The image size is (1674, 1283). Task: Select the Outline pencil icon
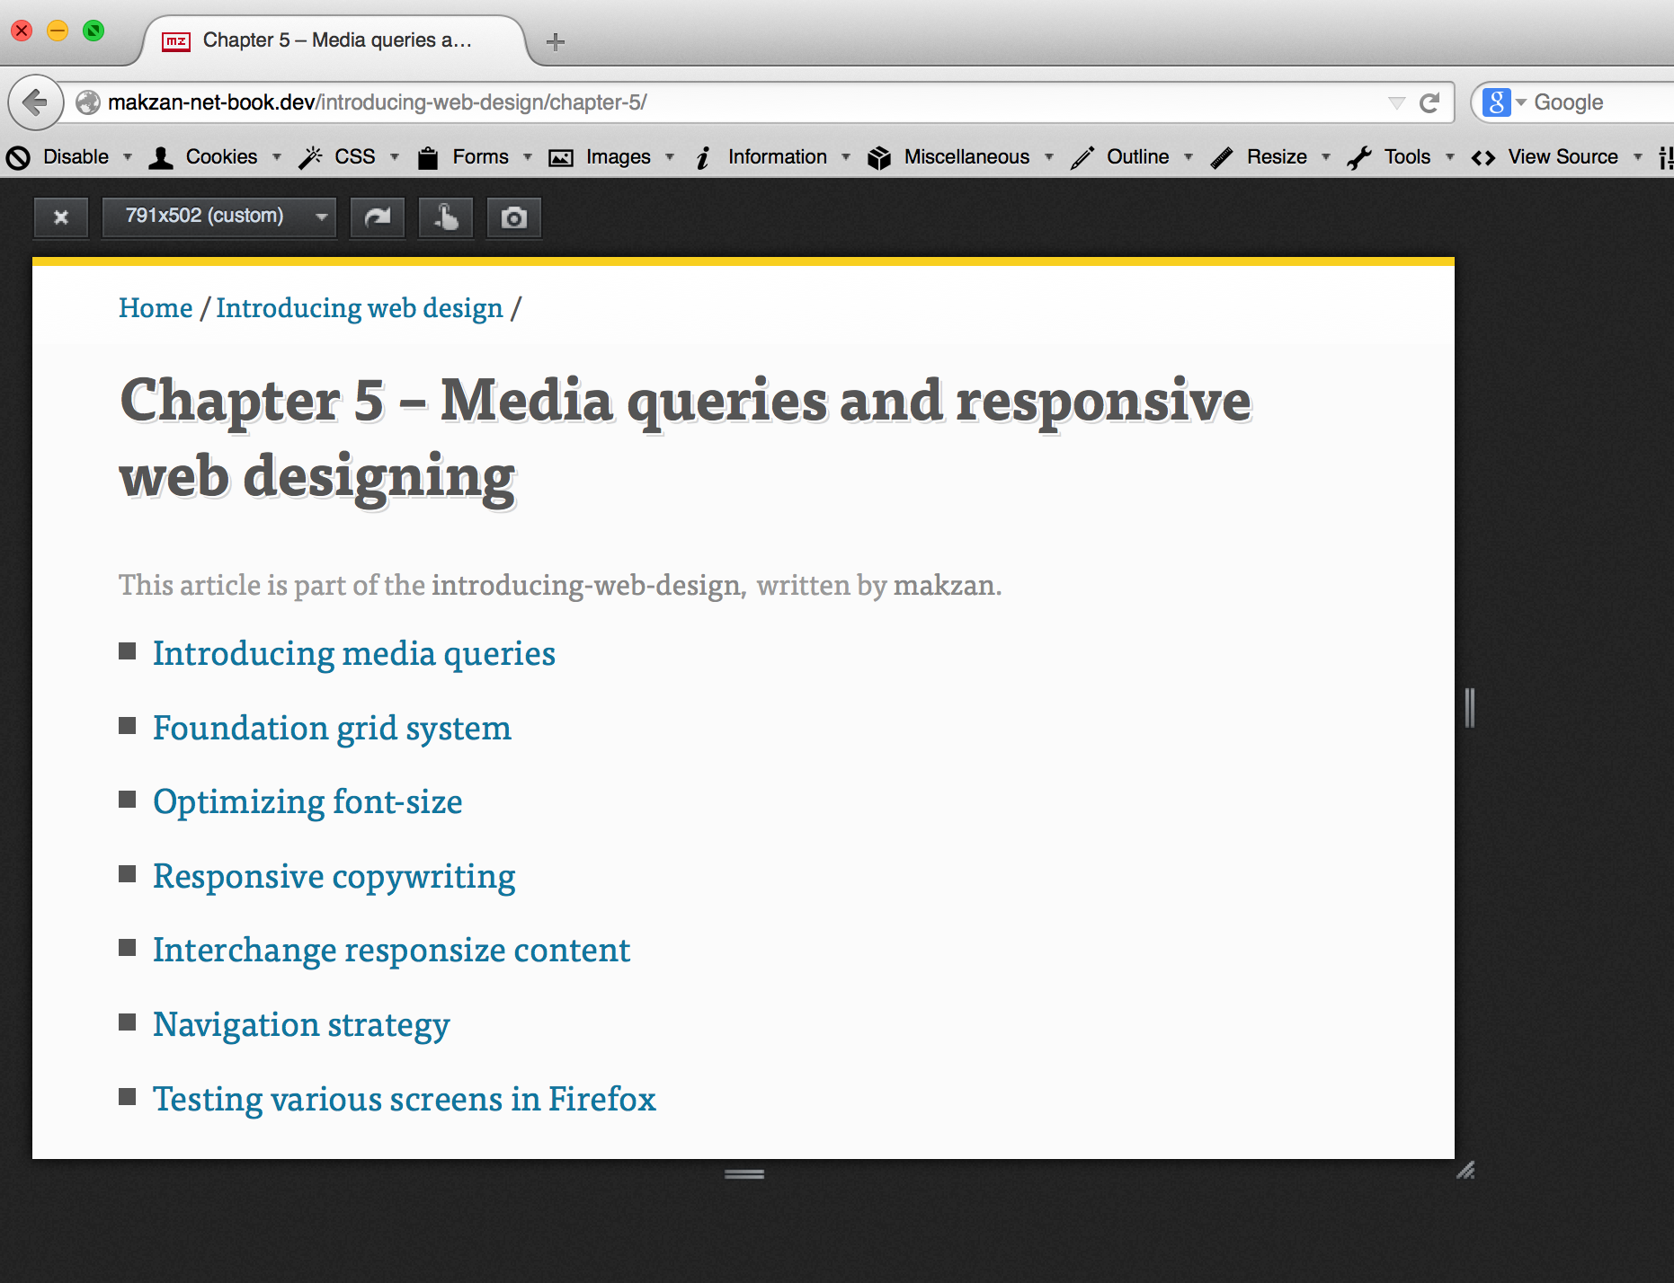tap(1082, 156)
